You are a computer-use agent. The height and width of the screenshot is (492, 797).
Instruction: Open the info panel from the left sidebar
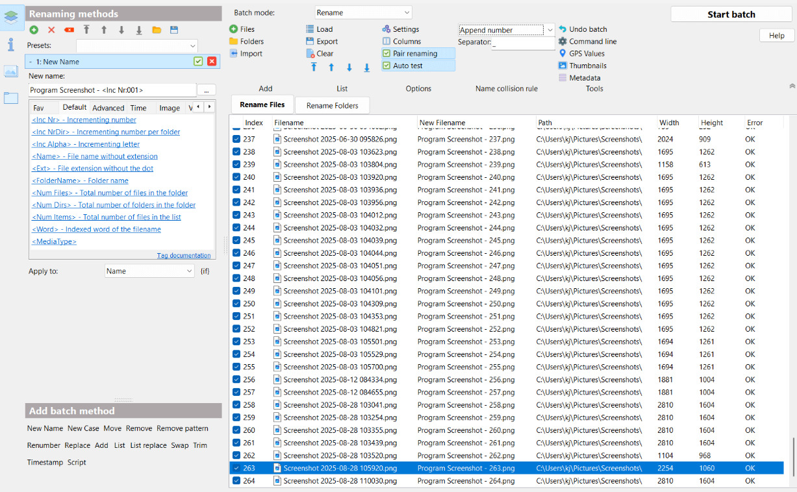(x=11, y=45)
